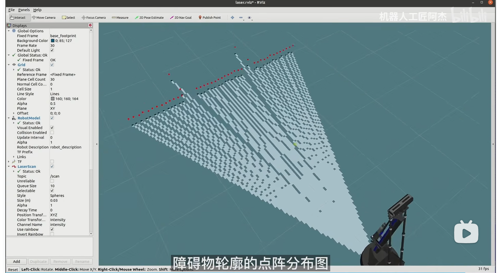
Task: Close the Displays panel
Action: click(x=90, y=25)
